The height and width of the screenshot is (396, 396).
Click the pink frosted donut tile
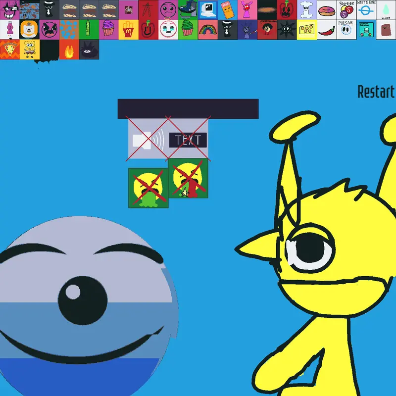point(327,10)
